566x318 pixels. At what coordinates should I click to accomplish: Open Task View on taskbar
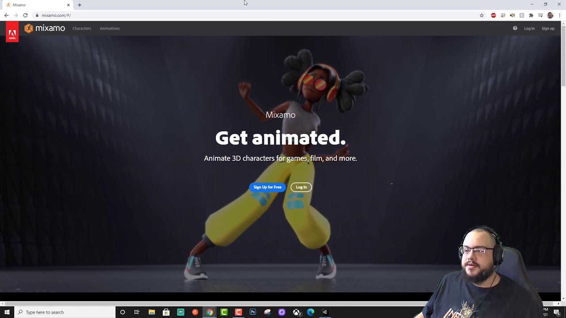137,312
